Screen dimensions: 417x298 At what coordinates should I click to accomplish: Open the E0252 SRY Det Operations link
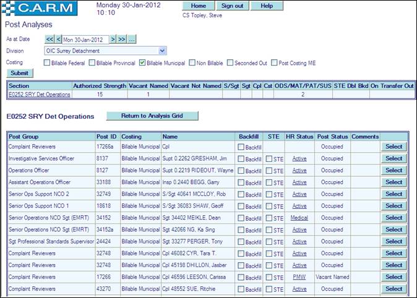coord(40,95)
